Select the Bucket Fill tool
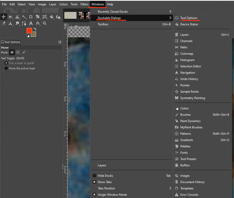Image resolution: width=234 pixels, height=198 pixels. point(52,17)
